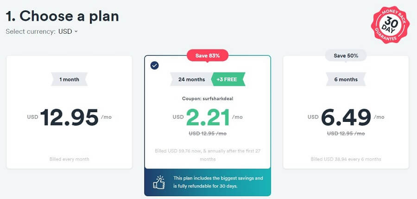
Task: Toggle the selected checkmark on the 24 months plan
Action: pyautogui.click(x=154, y=66)
